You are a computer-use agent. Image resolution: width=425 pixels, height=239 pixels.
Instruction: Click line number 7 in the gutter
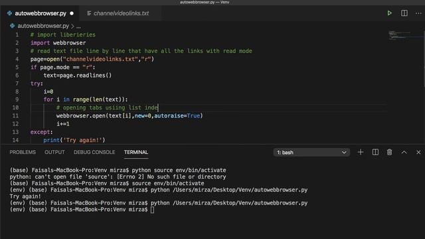(17, 84)
